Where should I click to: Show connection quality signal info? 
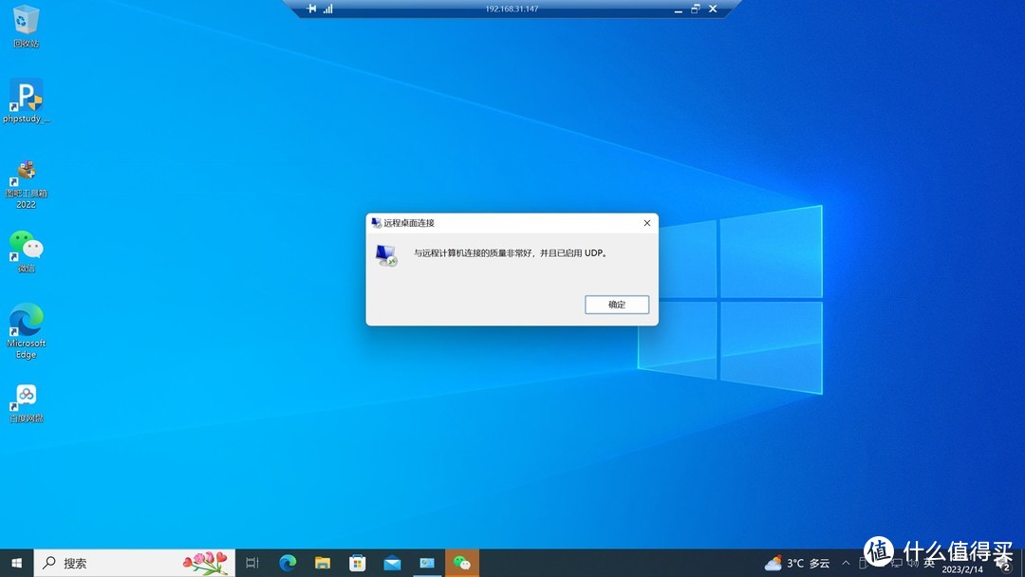328,9
